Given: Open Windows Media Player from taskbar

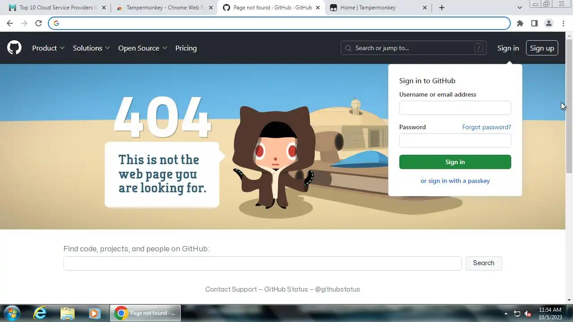Looking at the screenshot, I should pos(94,313).
